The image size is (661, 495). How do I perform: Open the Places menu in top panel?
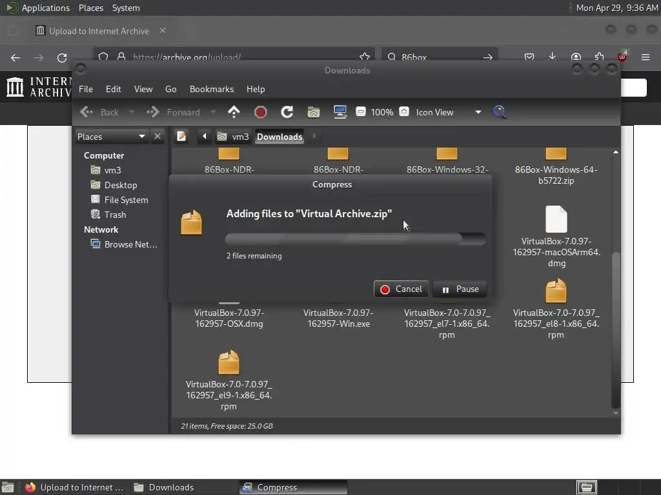[x=90, y=8]
